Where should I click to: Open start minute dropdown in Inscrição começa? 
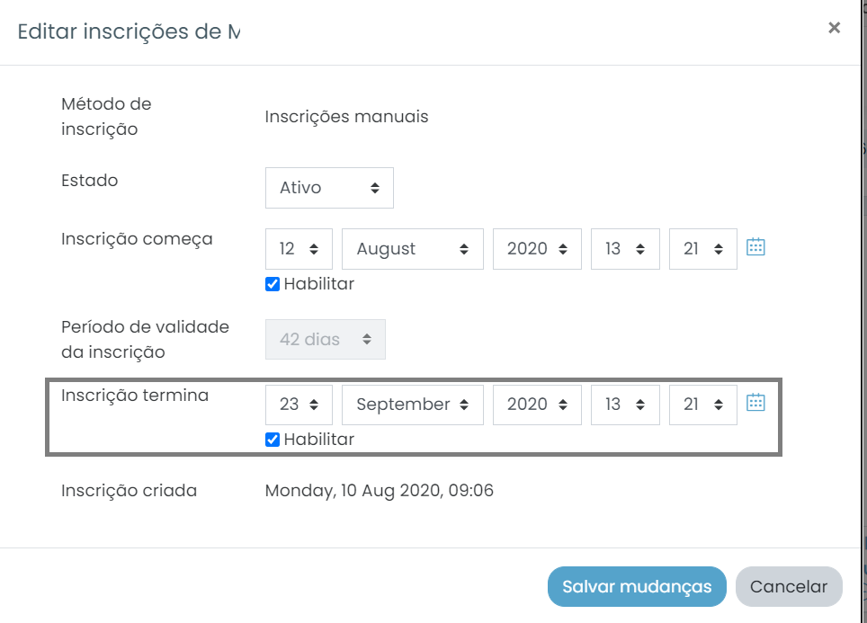(x=702, y=249)
